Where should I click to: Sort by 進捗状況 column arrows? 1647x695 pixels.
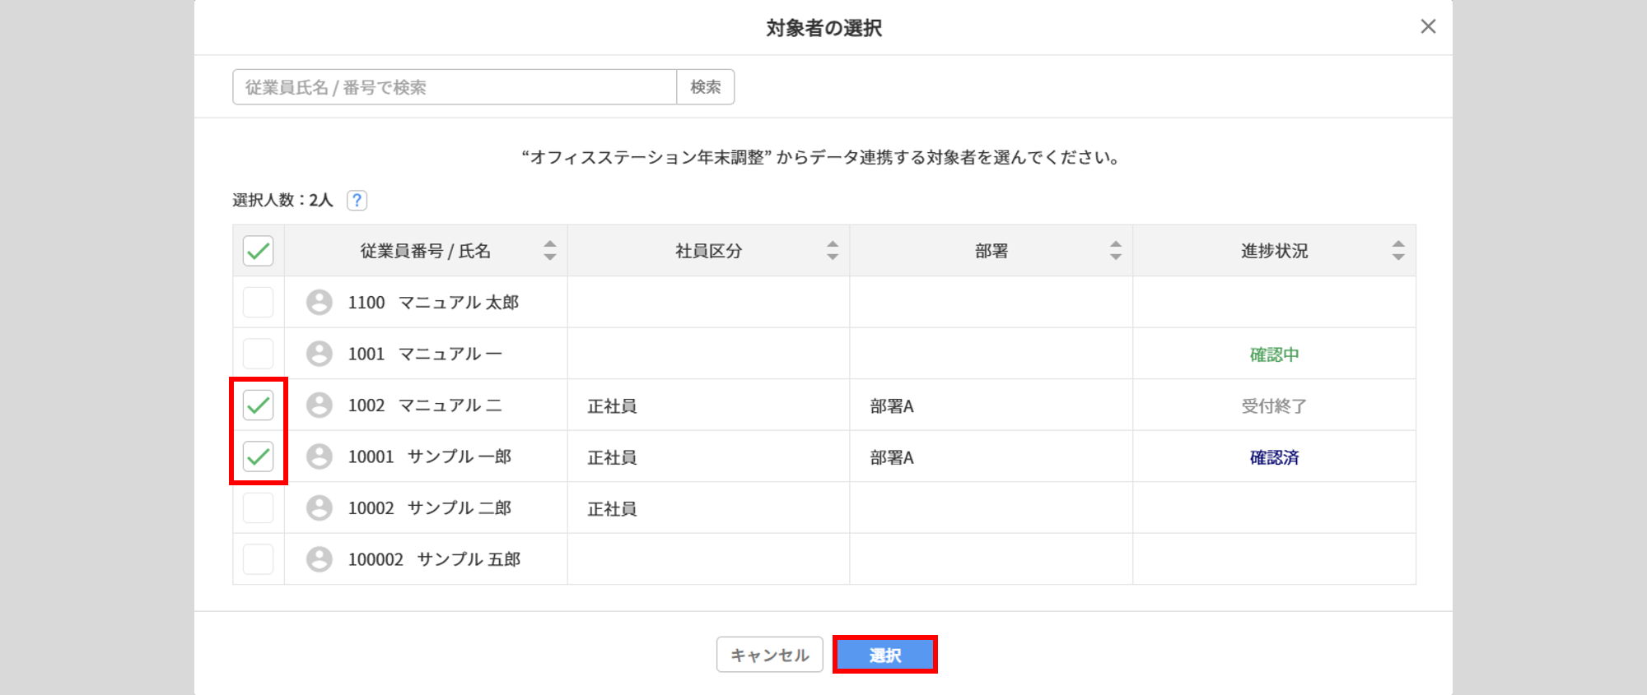pyautogui.click(x=1398, y=251)
